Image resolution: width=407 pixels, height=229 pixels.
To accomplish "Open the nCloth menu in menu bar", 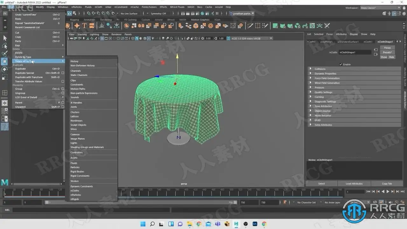I will tap(99, 7).
